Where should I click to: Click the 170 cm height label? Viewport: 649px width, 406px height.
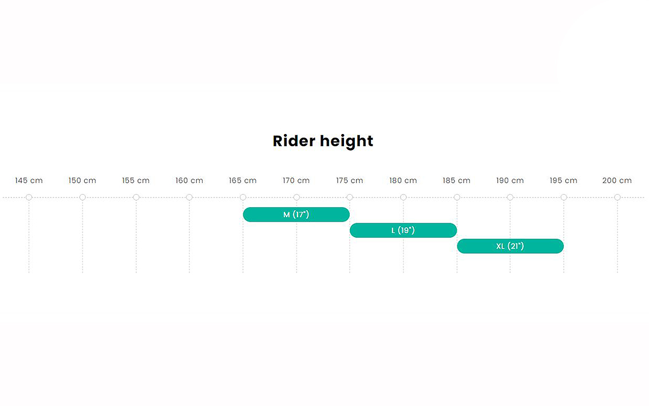pos(296,180)
